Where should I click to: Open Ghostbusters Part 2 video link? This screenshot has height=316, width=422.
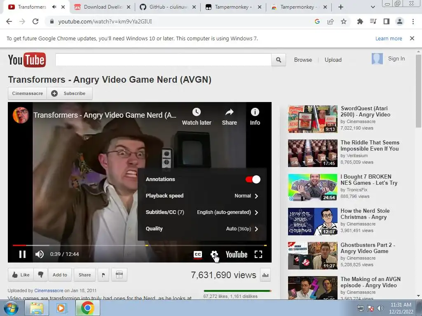368,248
